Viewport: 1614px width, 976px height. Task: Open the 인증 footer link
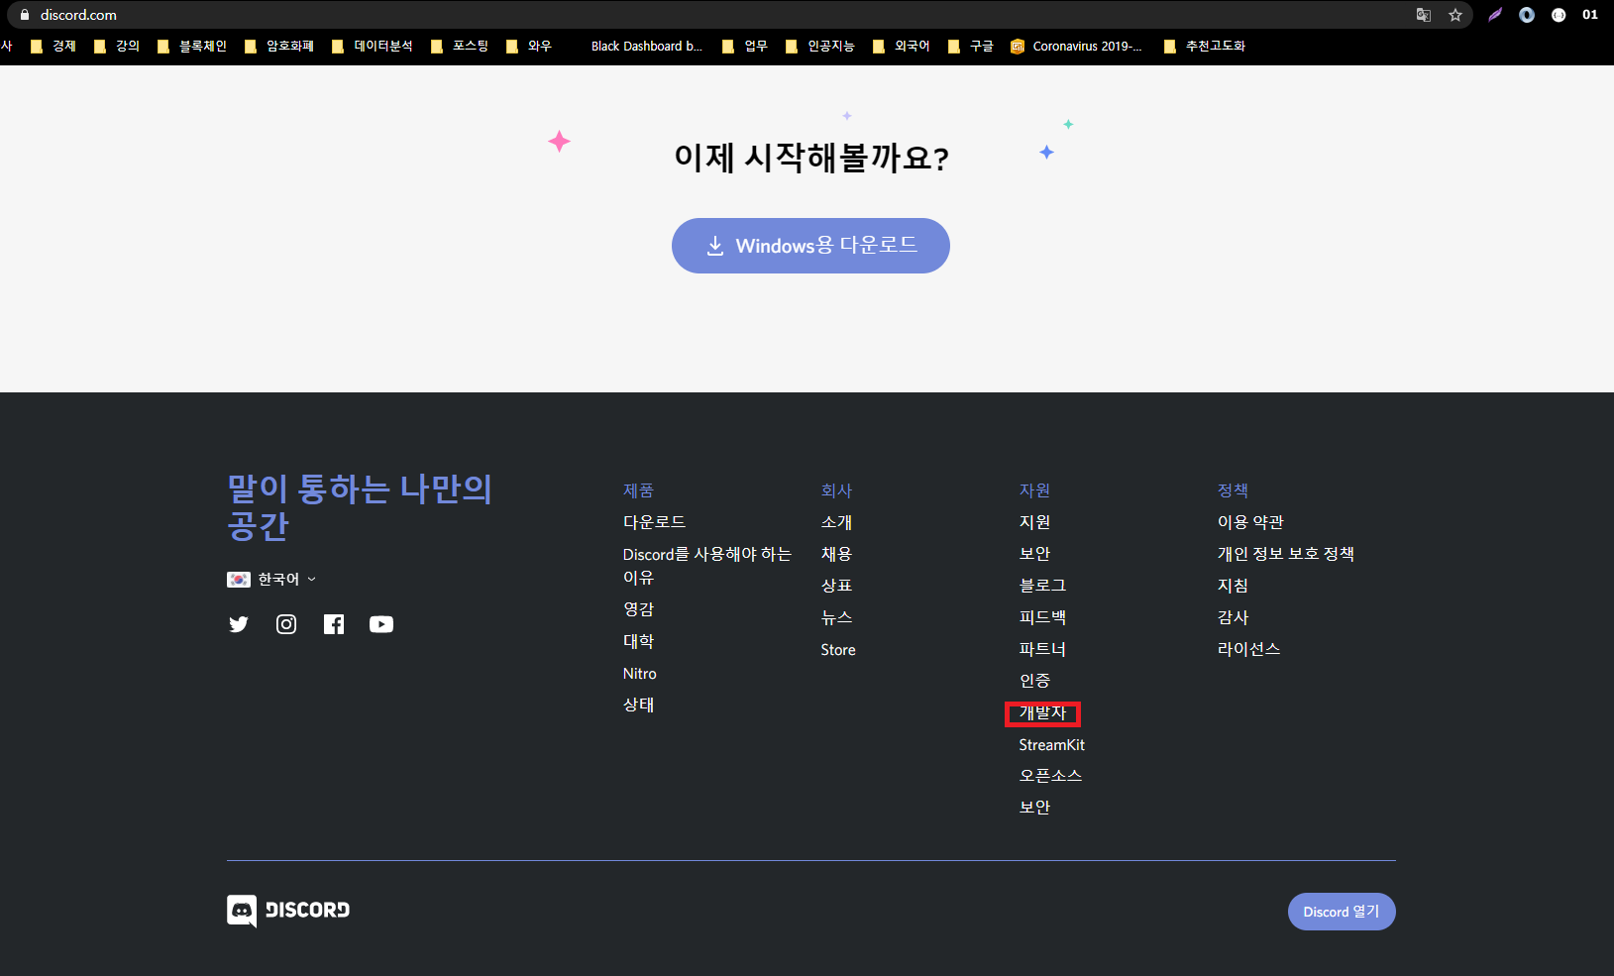tap(1035, 681)
